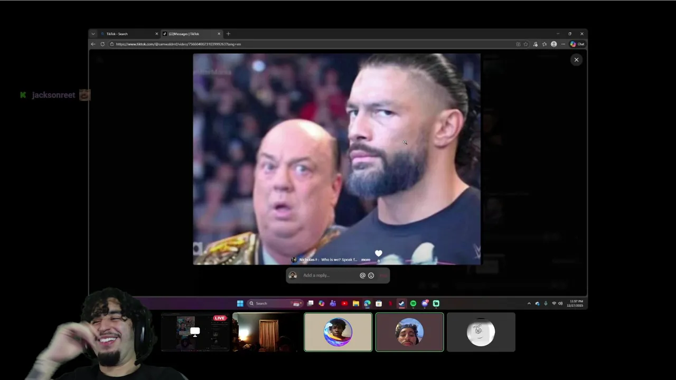Open File Explorer from the taskbar
Screen dimensions: 676x380
[356, 303]
